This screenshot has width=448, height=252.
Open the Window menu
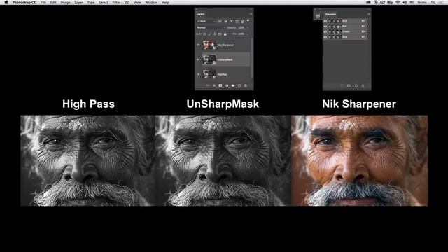[151, 3]
